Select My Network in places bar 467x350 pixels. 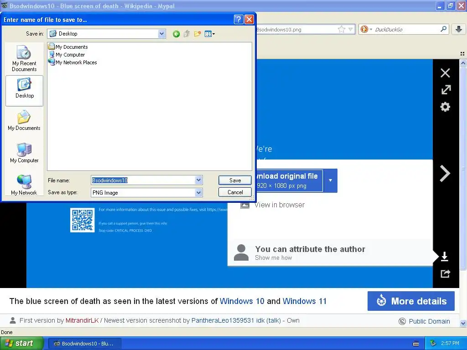[x=25, y=185]
